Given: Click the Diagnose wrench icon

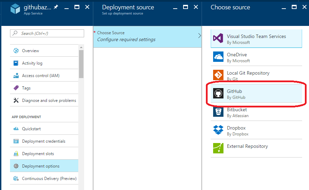Looking at the screenshot, I should (x=16, y=100).
